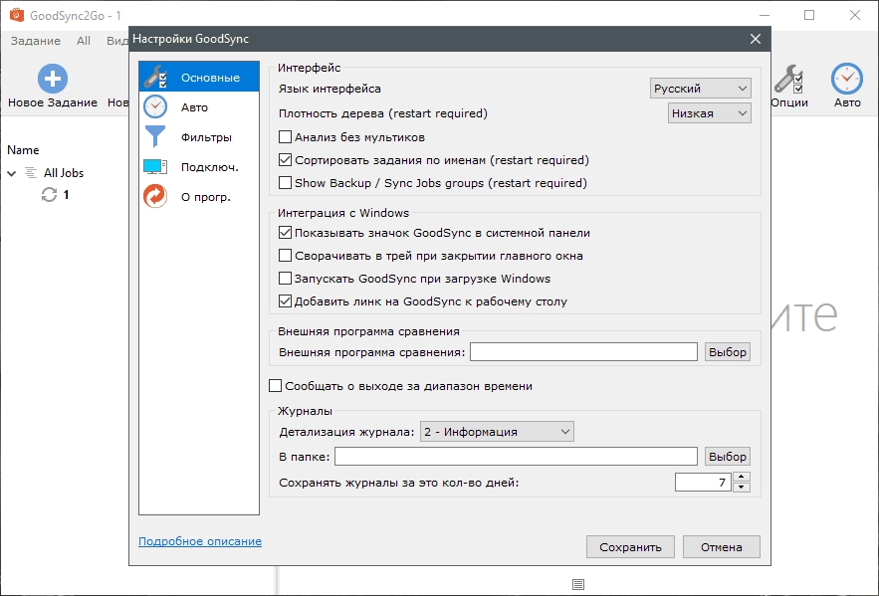This screenshot has width=879, height=596.
Task: Increase log retention days with up arrow
Action: 741,477
